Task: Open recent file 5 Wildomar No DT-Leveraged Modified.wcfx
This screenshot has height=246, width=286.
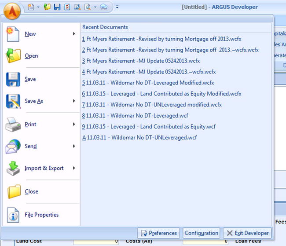Action: (x=148, y=83)
